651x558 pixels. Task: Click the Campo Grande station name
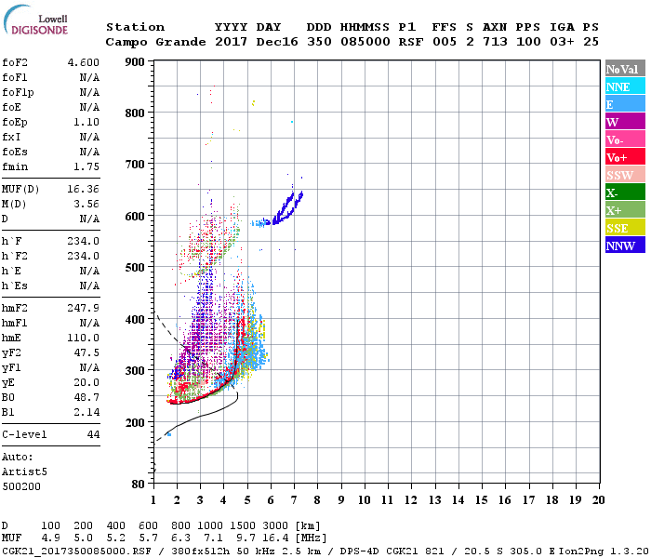pos(155,42)
